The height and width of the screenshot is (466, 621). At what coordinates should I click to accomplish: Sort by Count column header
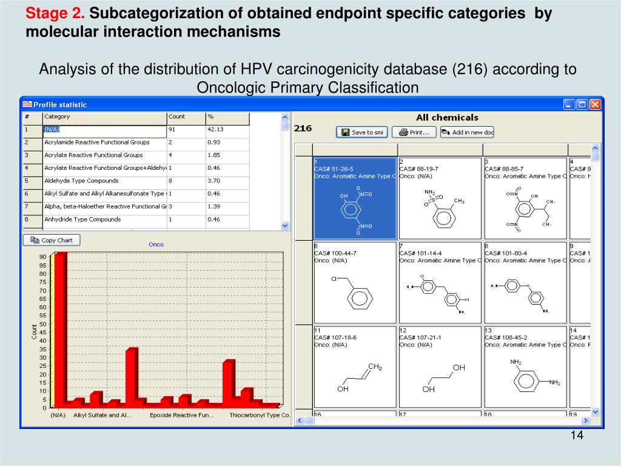tap(187, 117)
